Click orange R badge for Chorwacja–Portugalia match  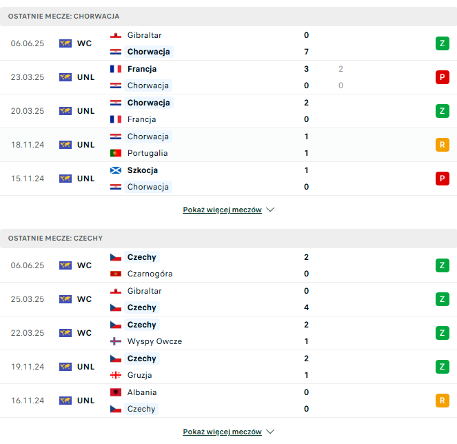point(442,145)
